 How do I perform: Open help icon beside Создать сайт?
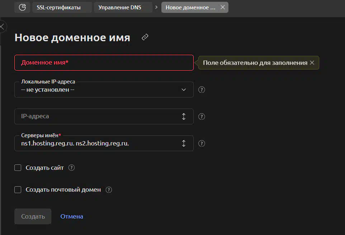point(71,168)
